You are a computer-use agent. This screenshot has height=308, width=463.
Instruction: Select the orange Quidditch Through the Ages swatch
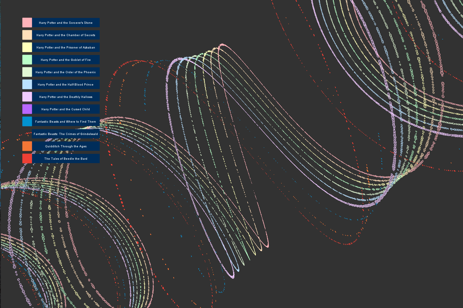(27, 146)
